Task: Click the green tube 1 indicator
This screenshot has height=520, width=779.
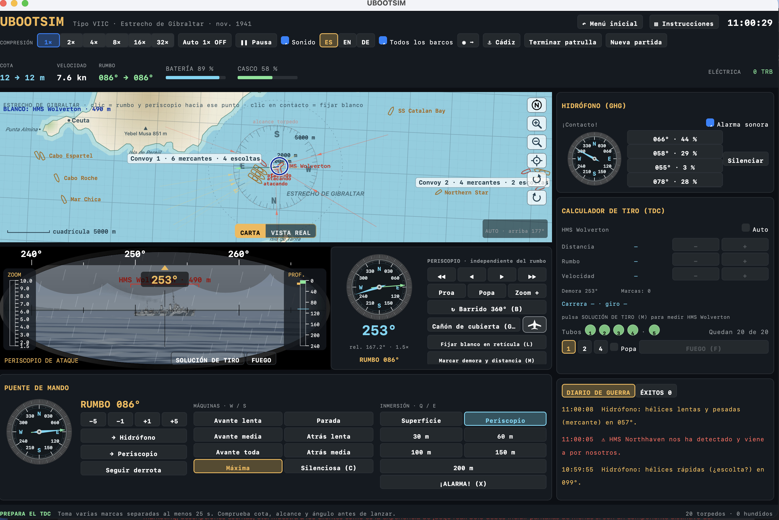Action: (590, 330)
